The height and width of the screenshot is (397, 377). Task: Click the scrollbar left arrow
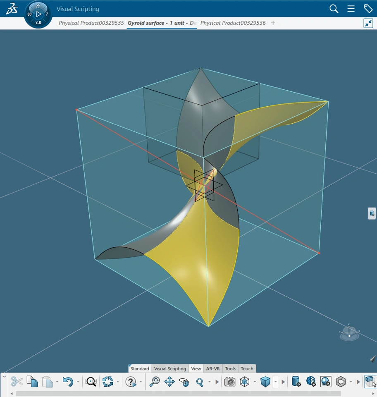[x=12, y=394]
